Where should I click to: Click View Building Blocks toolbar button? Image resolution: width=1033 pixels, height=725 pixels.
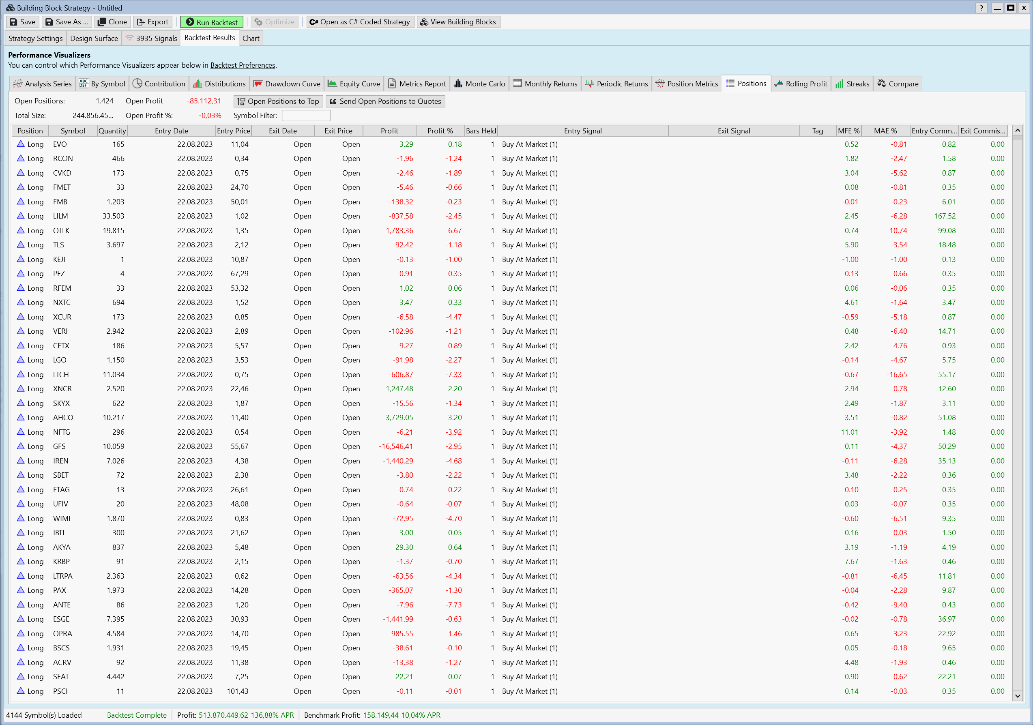pos(458,22)
